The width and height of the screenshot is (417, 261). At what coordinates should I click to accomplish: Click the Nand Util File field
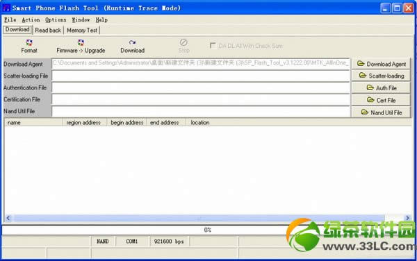pyautogui.click(x=201, y=112)
